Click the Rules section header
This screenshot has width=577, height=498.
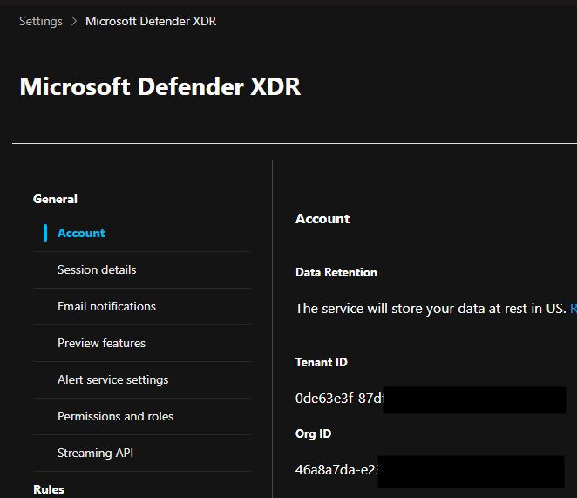click(49, 489)
